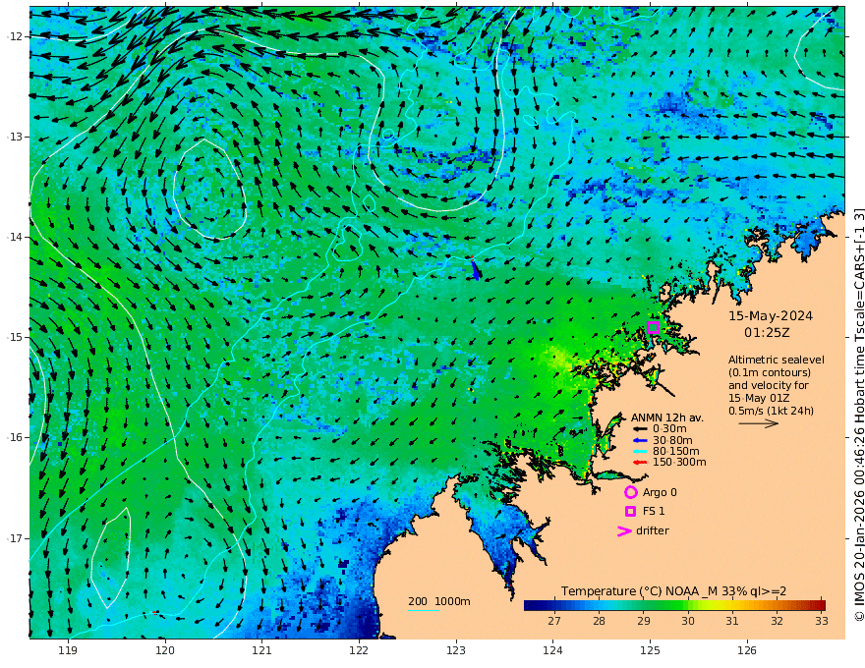Click the latitude axis label -15
Viewport: 865px width, 668px height.
tap(15, 337)
